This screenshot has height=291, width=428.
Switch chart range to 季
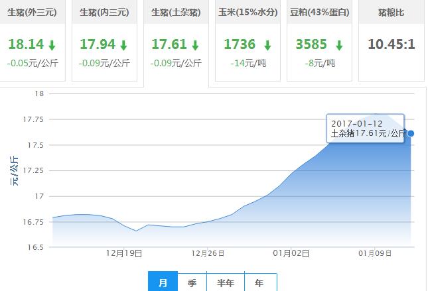(192, 282)
